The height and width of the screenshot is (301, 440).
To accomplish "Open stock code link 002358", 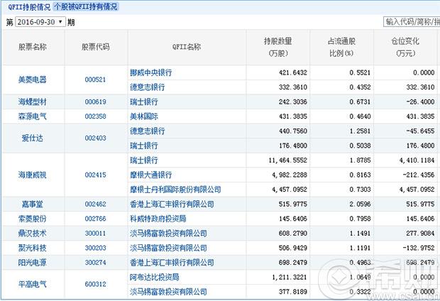I will click(95, 116).
